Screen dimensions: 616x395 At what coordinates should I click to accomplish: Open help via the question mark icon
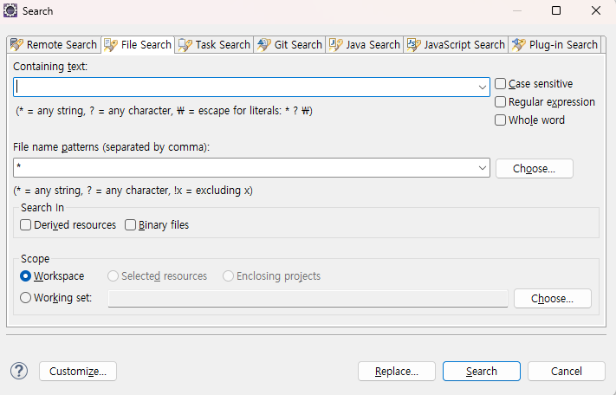[x=19, y=371]
